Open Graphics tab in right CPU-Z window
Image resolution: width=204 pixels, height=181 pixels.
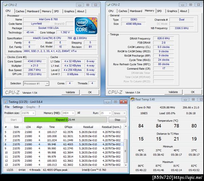(x=172, y=11)
